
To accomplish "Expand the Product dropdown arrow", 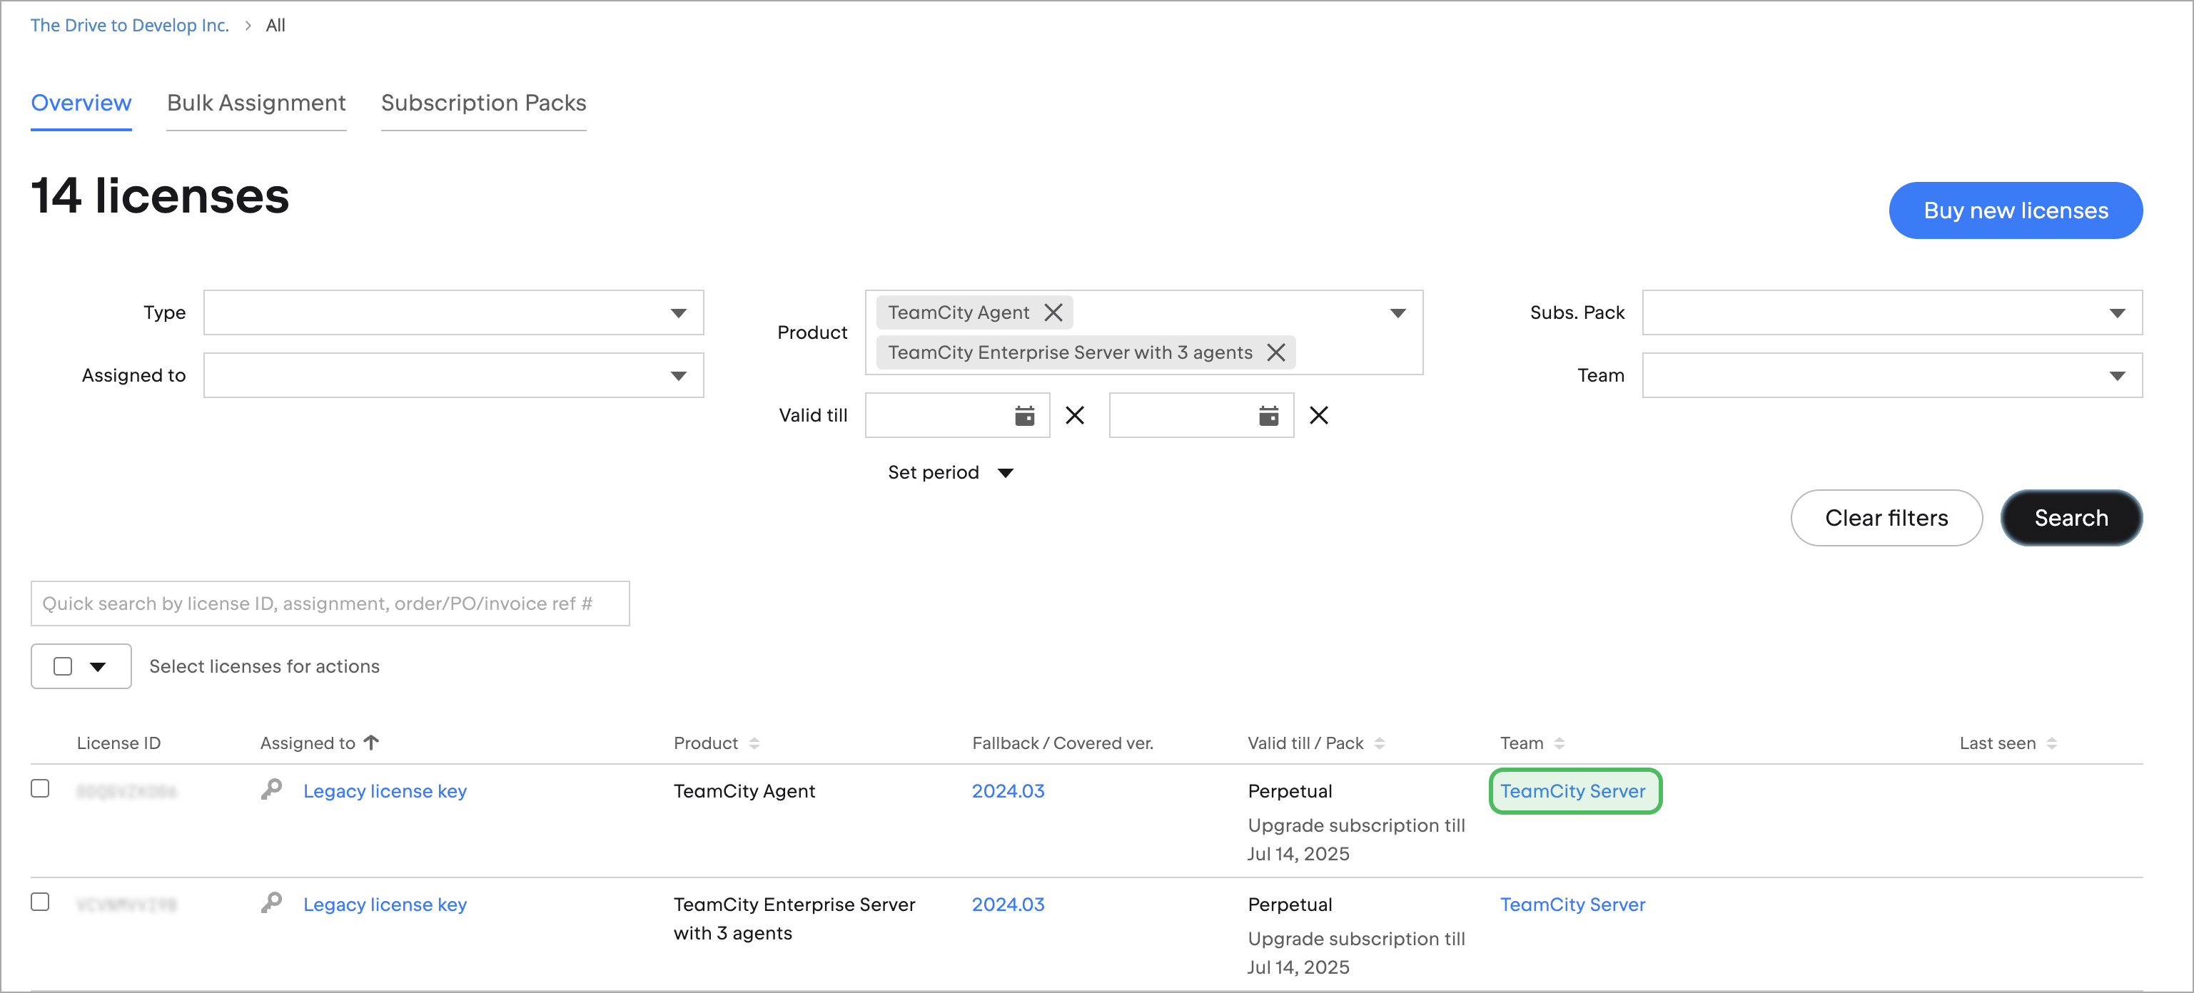I will coord(1397,313).
